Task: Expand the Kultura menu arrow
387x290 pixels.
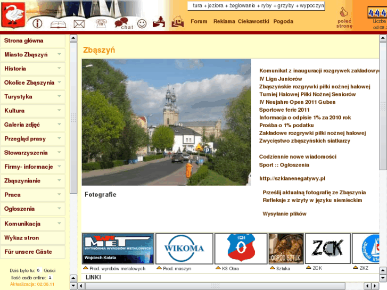Action: (x=59, y=110)
